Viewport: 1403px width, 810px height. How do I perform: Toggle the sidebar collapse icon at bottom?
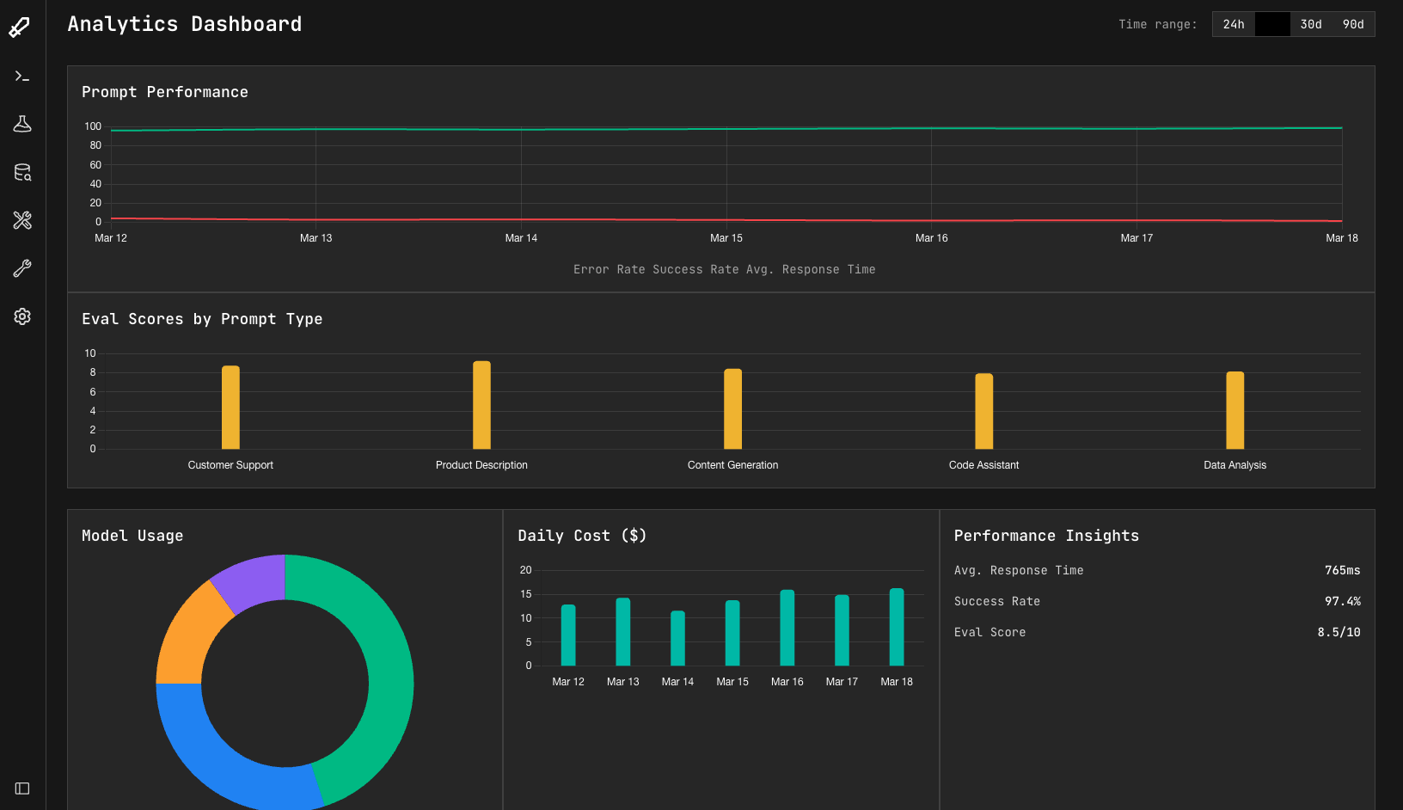[x=21, y=788]
